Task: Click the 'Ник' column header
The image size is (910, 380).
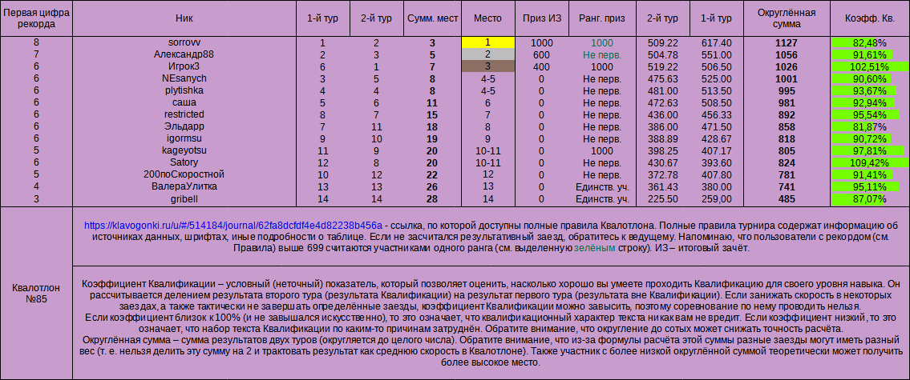Action: (x=184, y=18)
